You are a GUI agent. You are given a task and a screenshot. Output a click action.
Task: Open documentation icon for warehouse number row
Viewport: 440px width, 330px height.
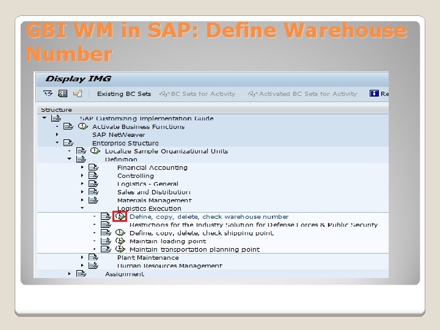pos(106,216)
